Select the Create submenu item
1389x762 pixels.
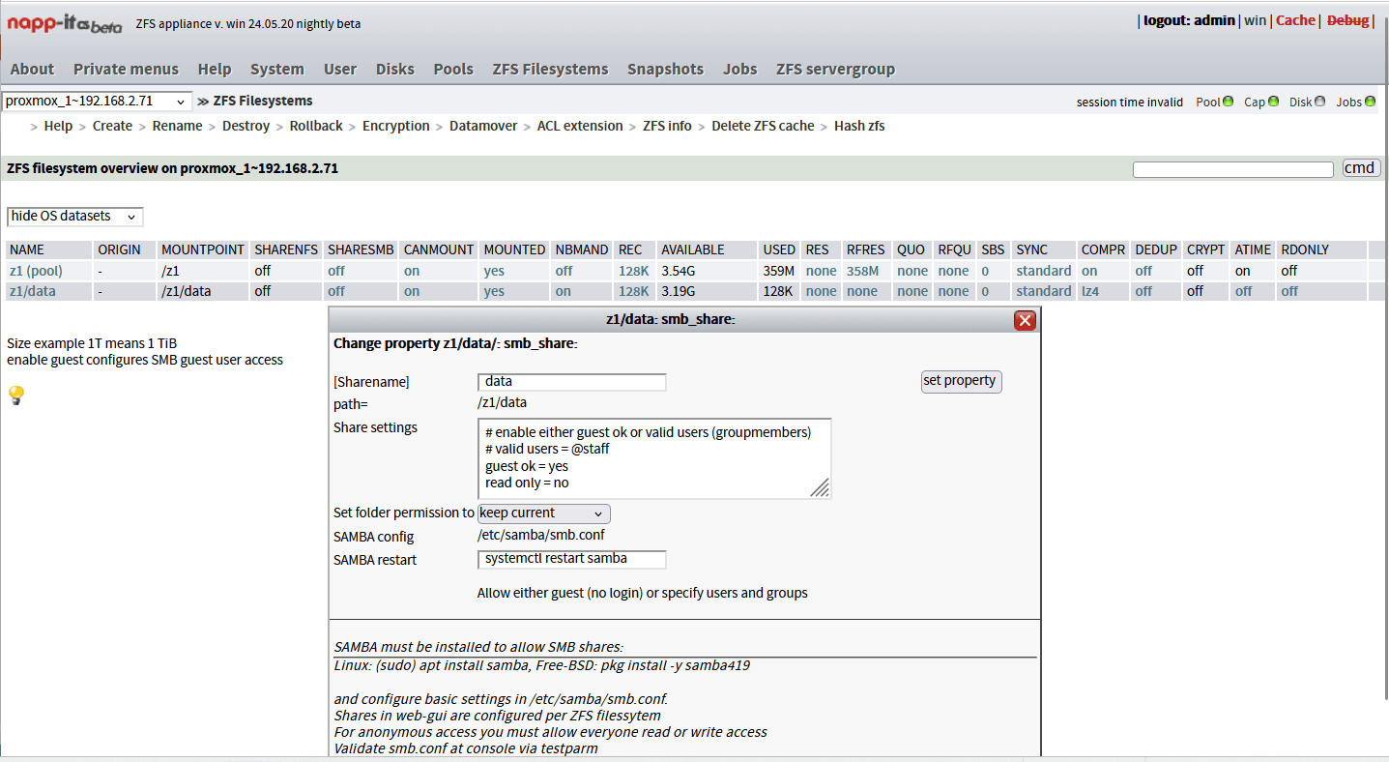point(112,126)
